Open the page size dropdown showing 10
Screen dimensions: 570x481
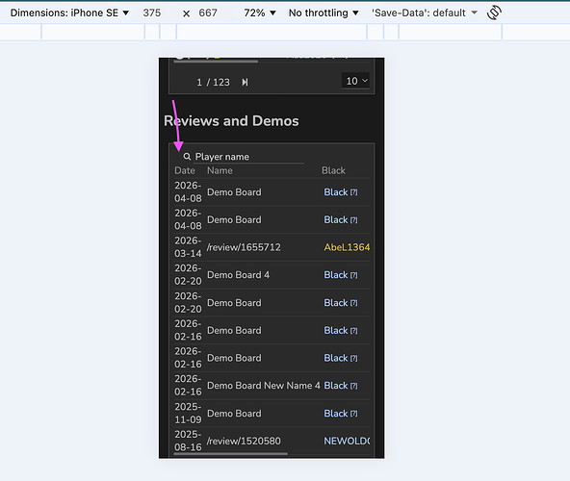click(x=355, y=81)
